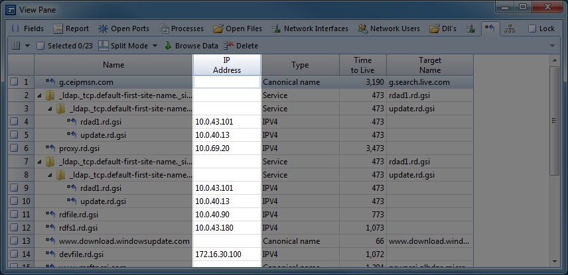This screenshot has width=568, height=275.
Task: Click the grid layout toolbar icon
Action: 15,46
